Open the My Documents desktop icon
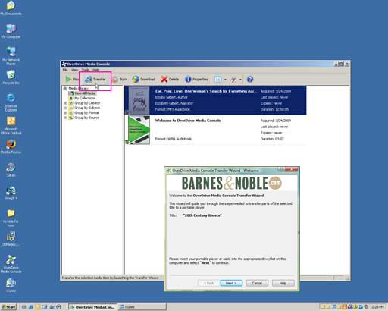Screen dimensions: 388x311 [x=11, y=8]
